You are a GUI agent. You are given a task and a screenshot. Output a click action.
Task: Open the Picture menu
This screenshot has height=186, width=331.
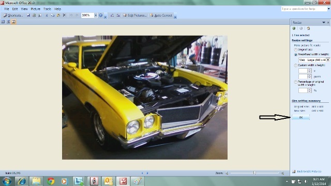tap(36, 9)
